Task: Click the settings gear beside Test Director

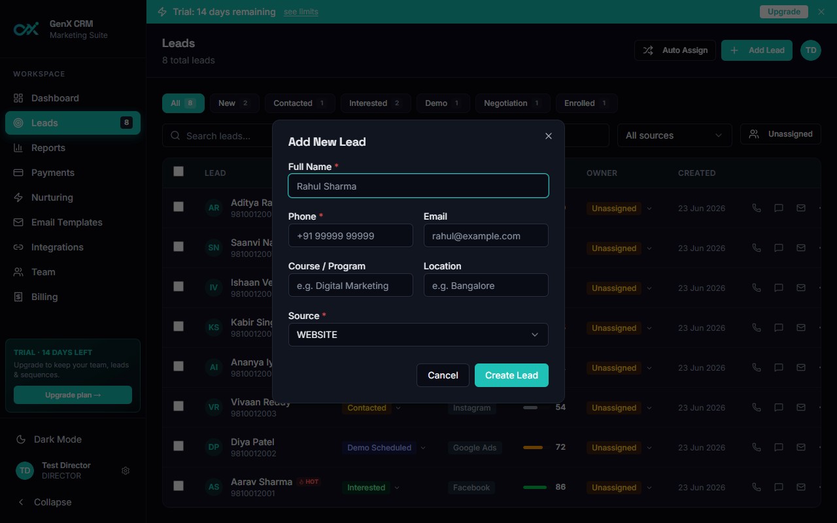Action: pyautogui.click(x=126, y=471)
